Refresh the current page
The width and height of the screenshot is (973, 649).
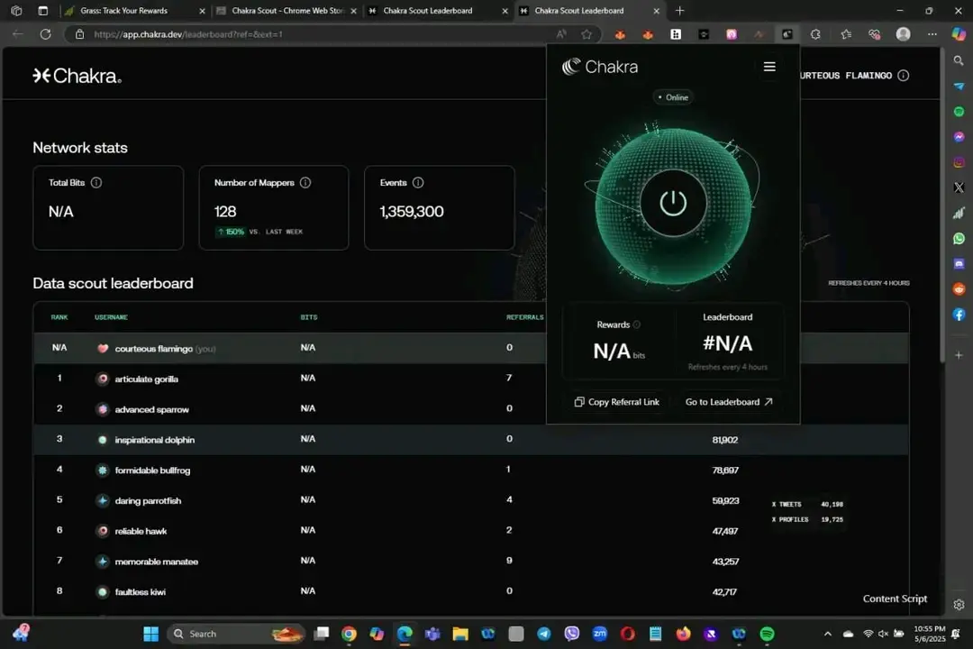click(45, 34)
